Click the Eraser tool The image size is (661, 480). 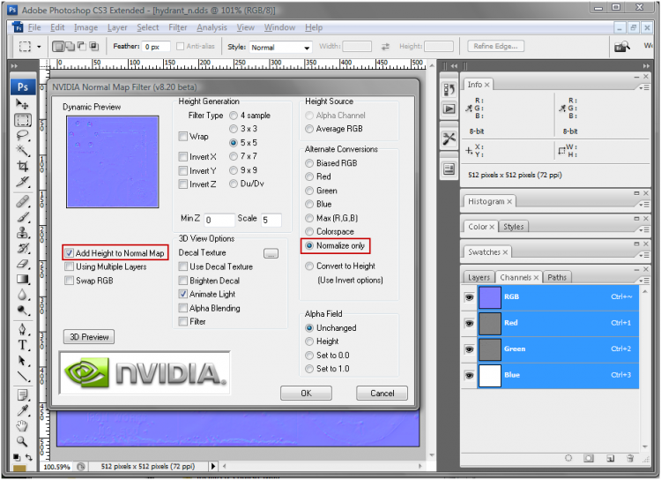click(23, 264)
